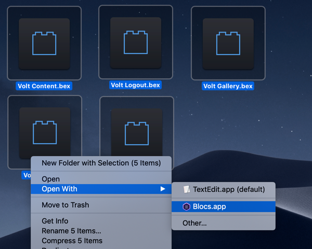Screen dimensions: 312x249
Task: Click the Volt Logout.bex file name label
Action: pos(135,85)
